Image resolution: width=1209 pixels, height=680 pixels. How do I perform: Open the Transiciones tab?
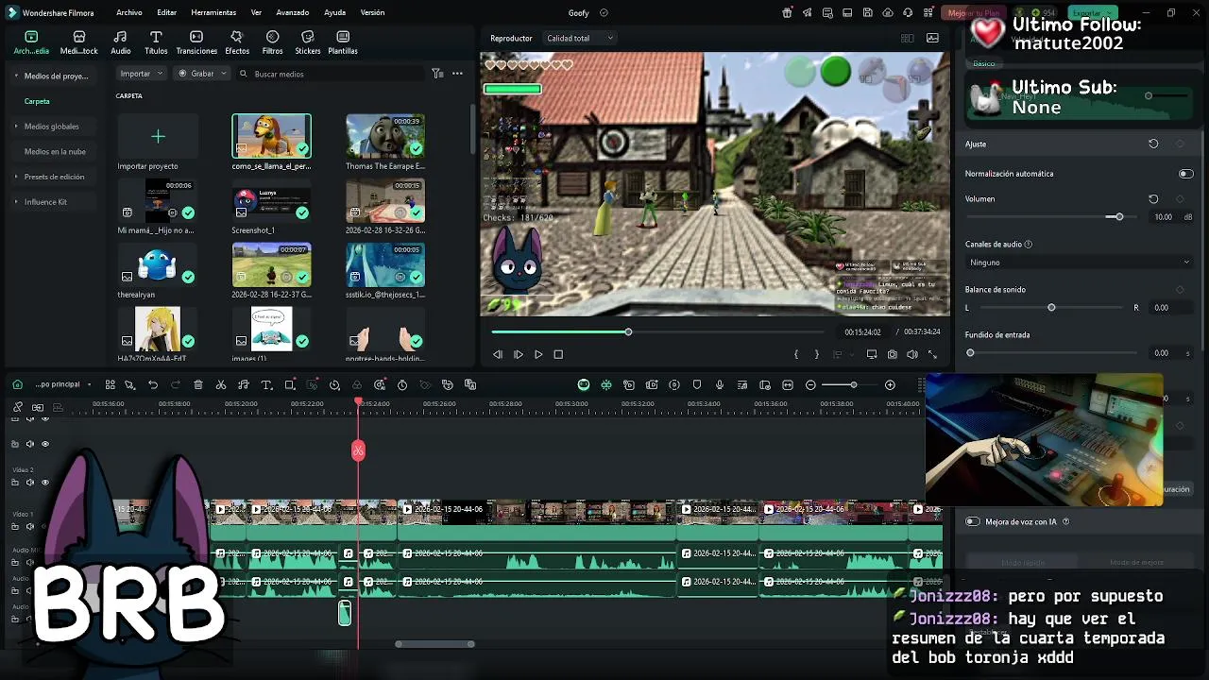pyautogui.click(x=196, y=42)
